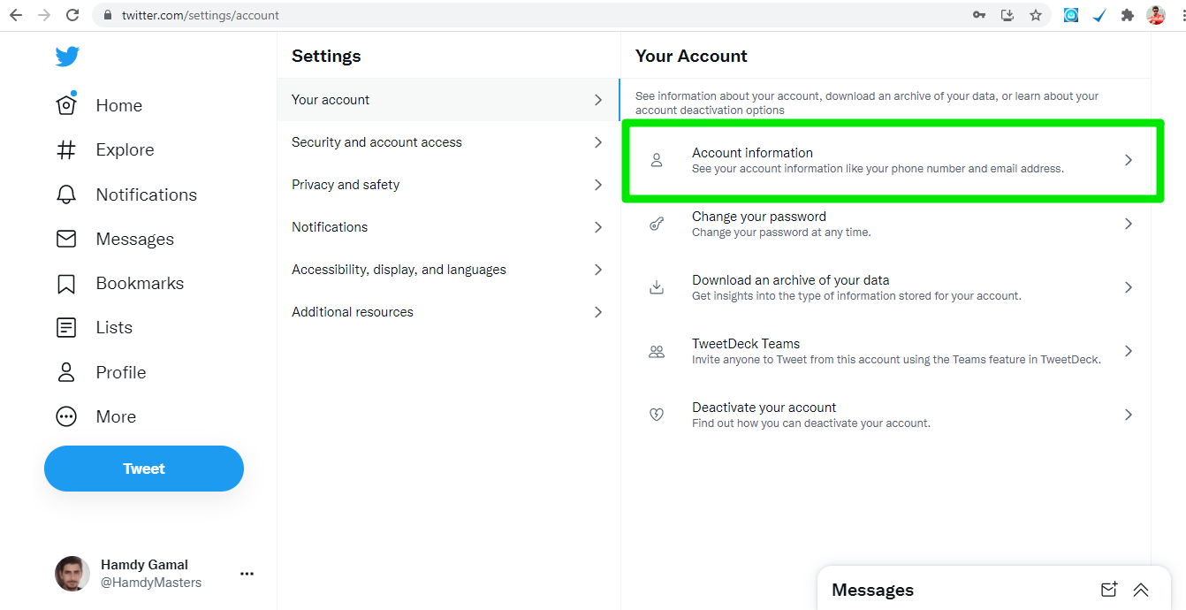Click the Messages drawer title

[873, 590]
